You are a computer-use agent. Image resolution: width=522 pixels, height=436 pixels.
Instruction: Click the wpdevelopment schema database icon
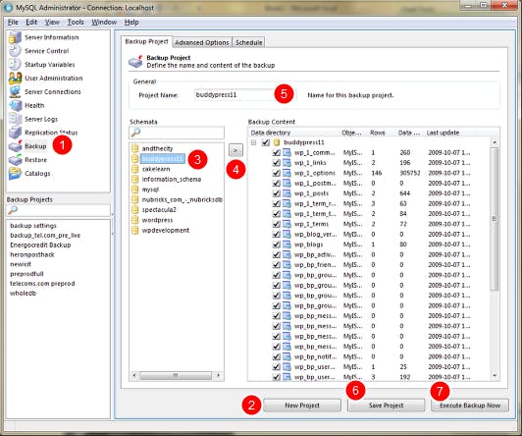(134, 230)
